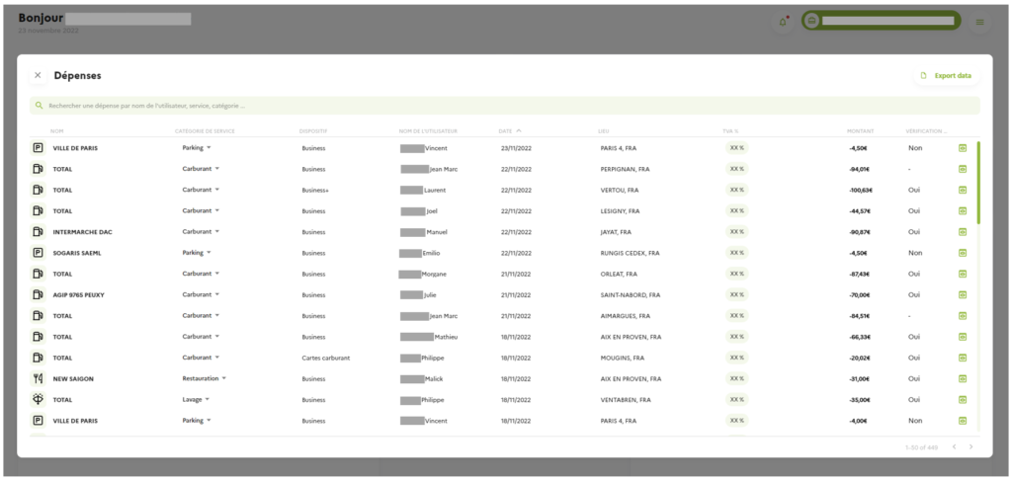The width and height of the screenshot is (1012, 481).
Task: Click the parking icon of SOGARIS SAEML
Action: coord(39,253)
